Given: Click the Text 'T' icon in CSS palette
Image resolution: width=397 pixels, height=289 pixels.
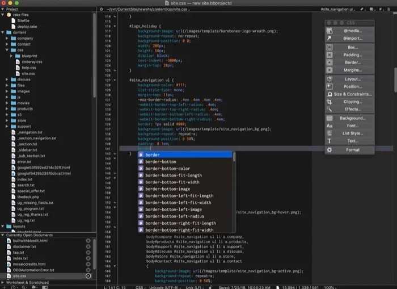Looking at the screenshot, I should pos(330,140).
